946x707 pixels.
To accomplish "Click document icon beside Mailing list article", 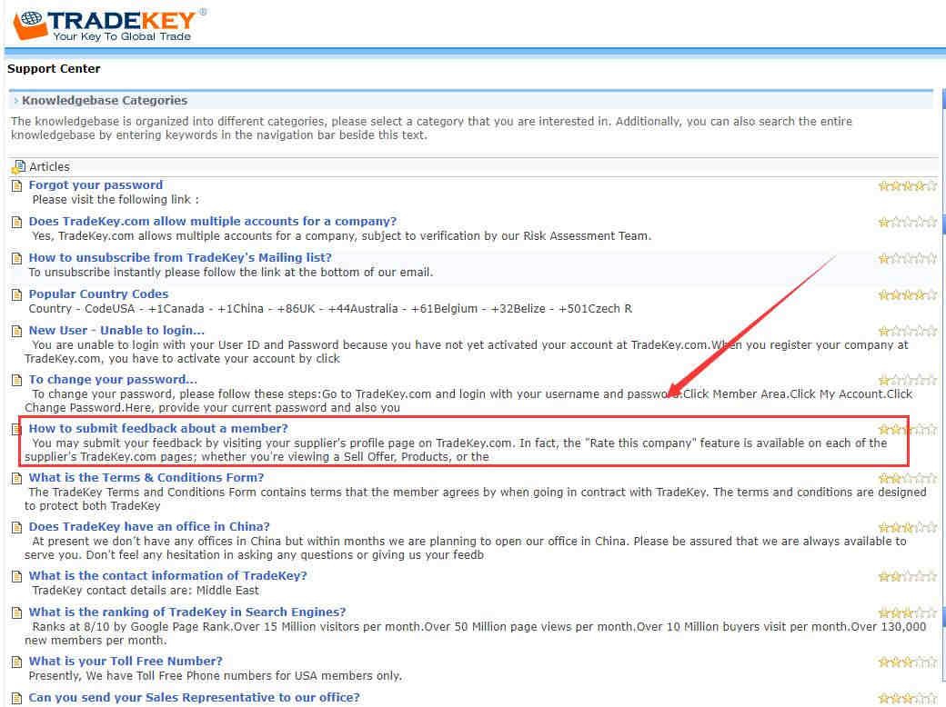I will 17,259.
